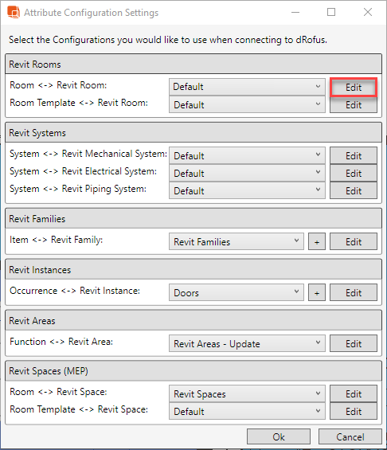Open the Revit Families item dropdown
This screenshot has height=450, width=387.
tap(236, 241)
